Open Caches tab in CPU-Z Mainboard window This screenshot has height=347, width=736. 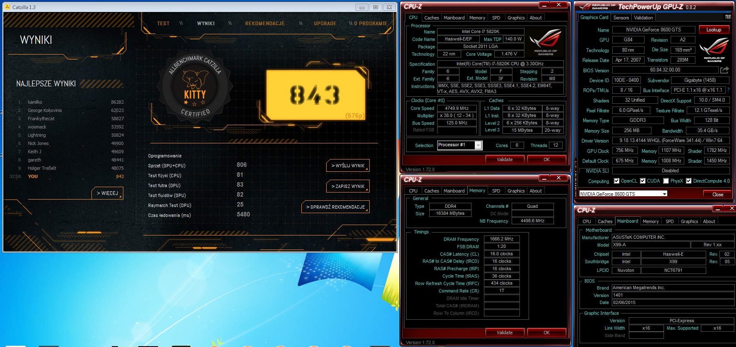(x=605, y=221)
